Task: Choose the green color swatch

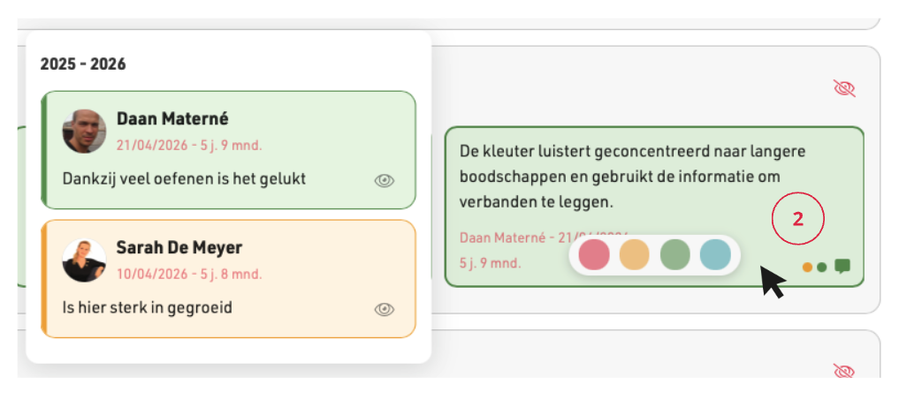Action: click(x=675, y=255)
